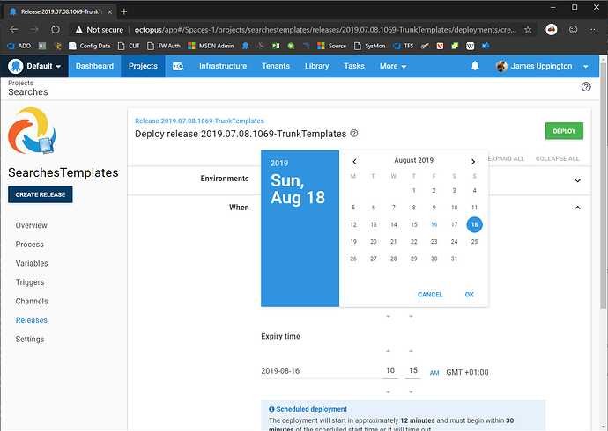Open Process in project sidebar

[29, 245]
